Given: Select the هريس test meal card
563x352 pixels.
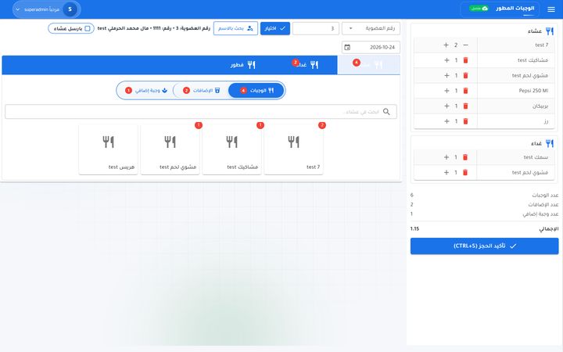Looking at the screenshot, I should tap(108, 149).
